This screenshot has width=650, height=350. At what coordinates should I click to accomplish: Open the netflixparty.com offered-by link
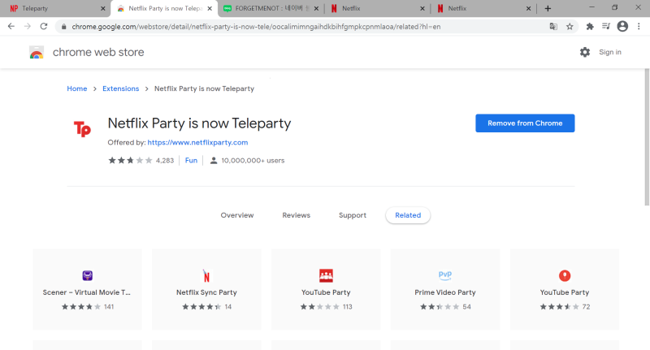pyautogui.click(x=197, y=142)
